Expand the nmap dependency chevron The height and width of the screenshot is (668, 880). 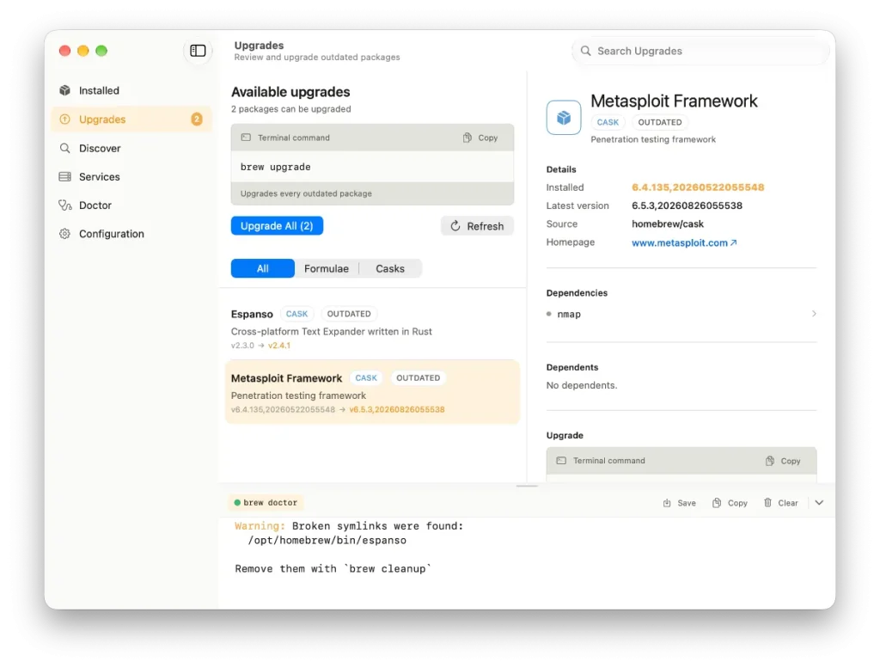(x=814, y=314)
